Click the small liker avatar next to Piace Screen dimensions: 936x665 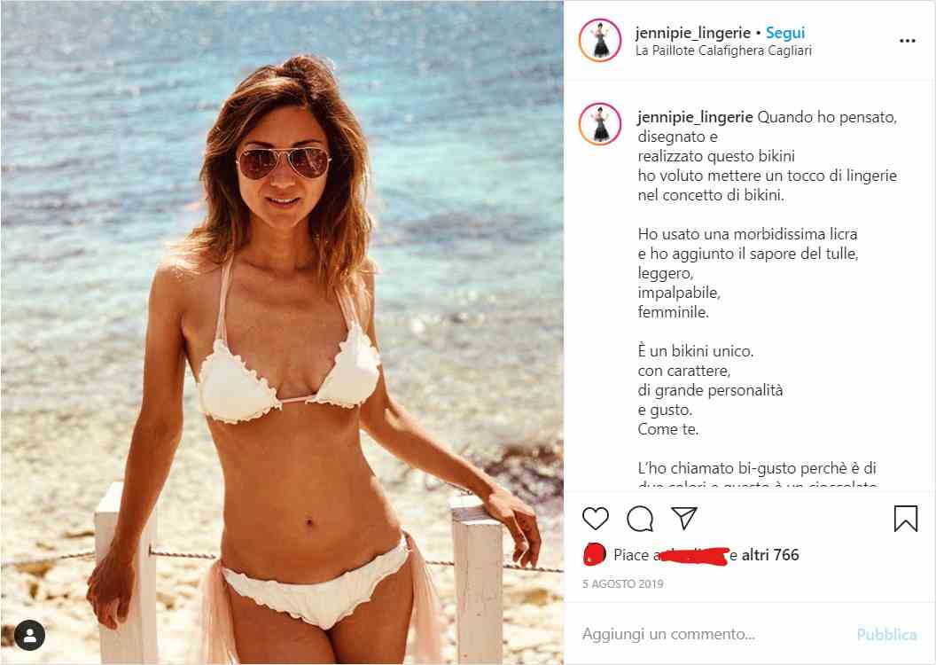tap(595, 554)
